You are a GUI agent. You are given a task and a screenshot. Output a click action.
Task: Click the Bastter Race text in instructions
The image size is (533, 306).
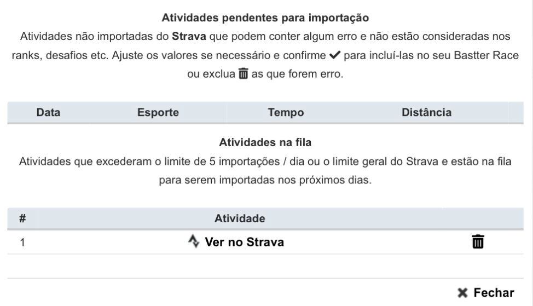coord(486,56)
